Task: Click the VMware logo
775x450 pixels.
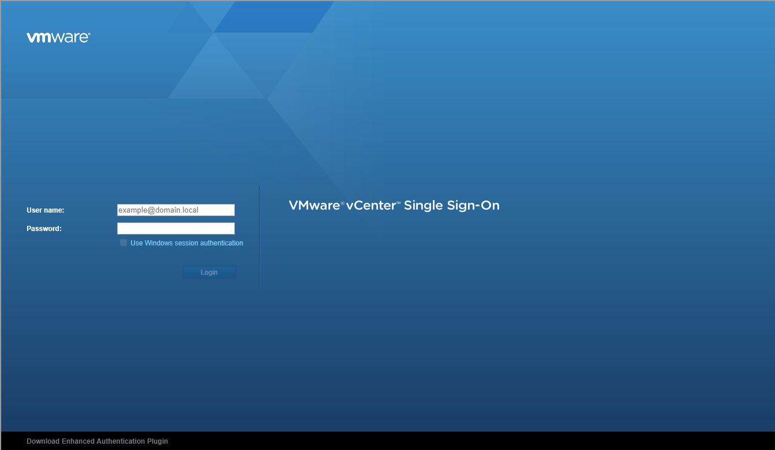Action: point(58,37)
